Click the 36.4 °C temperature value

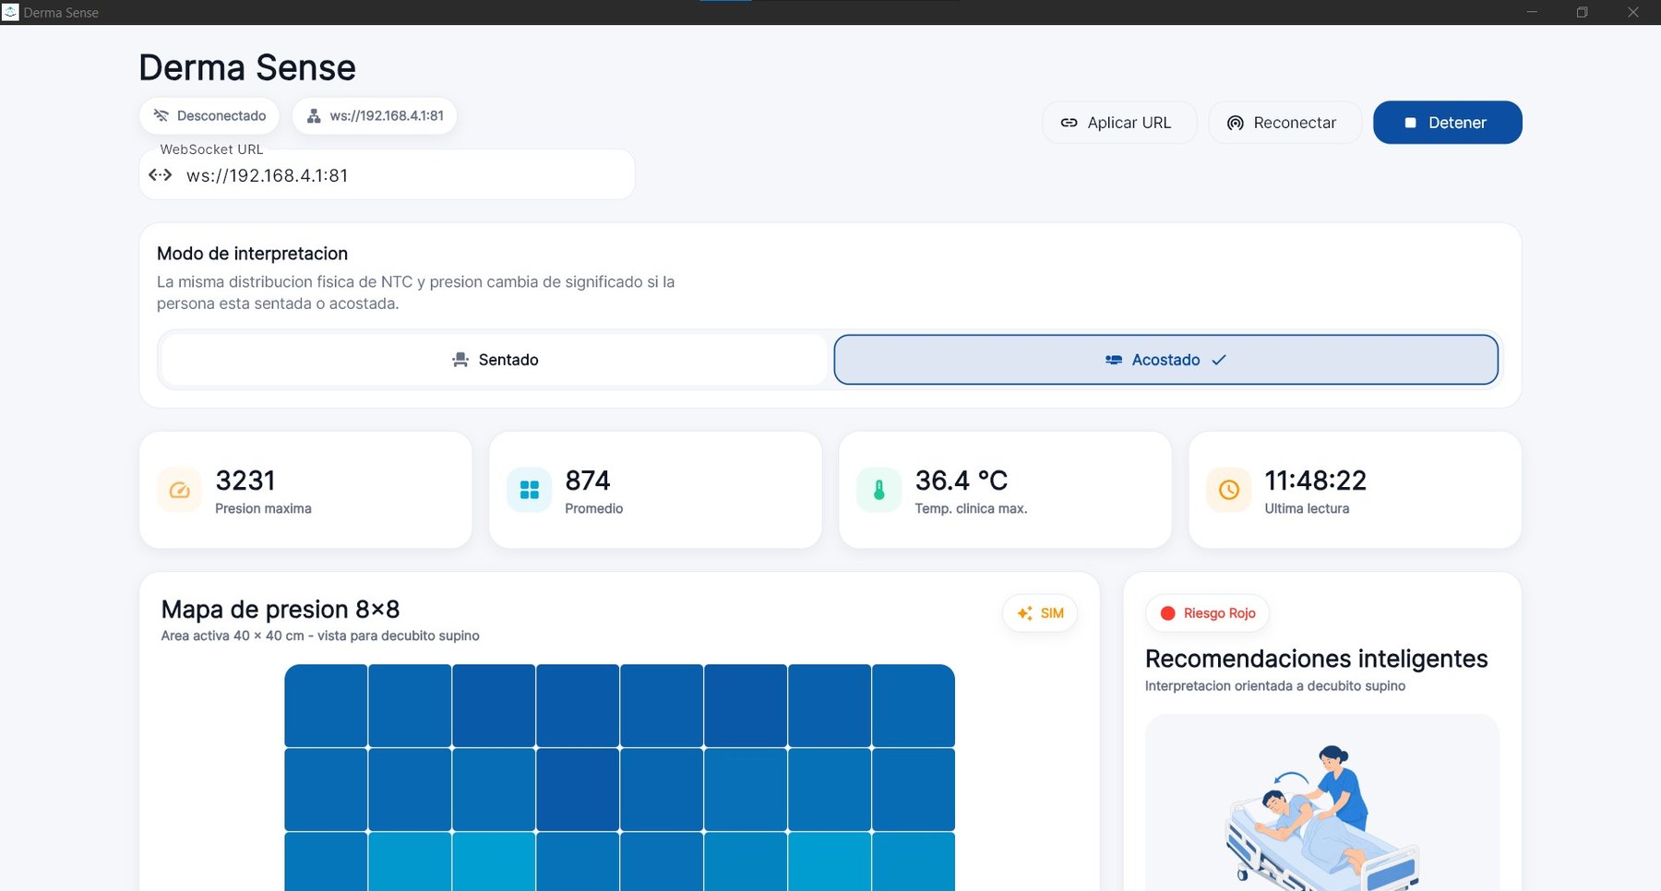pyautogui.click(x=962, y=481)
